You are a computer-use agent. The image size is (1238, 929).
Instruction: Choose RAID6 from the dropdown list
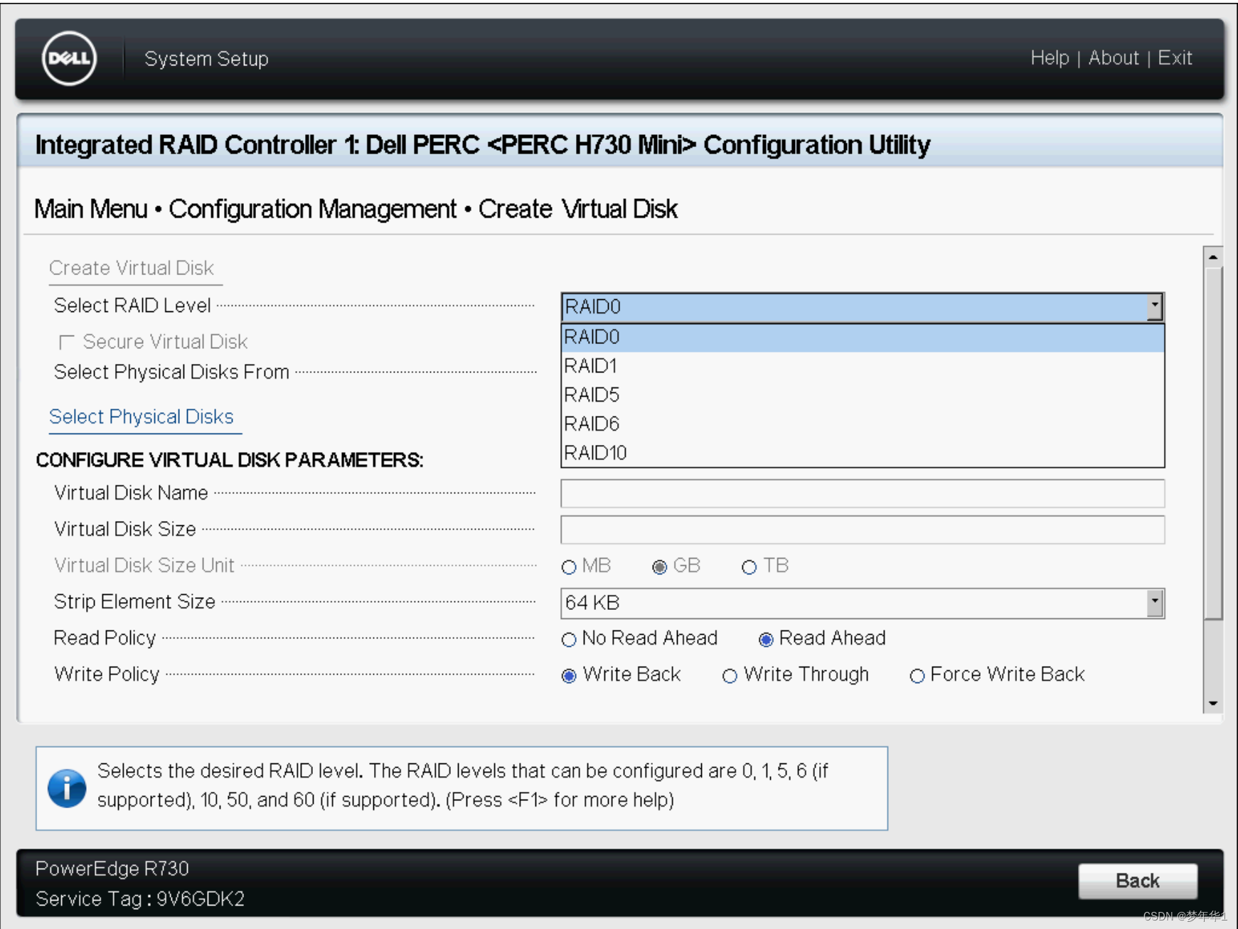863,424
